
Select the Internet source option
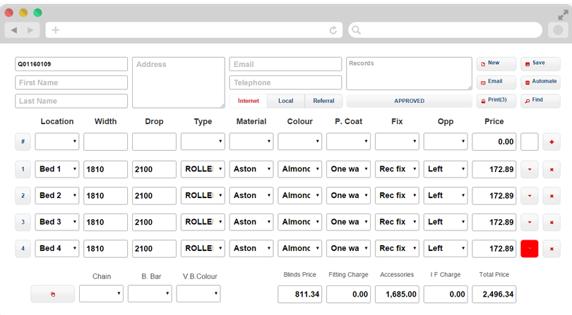pos(249,101)
